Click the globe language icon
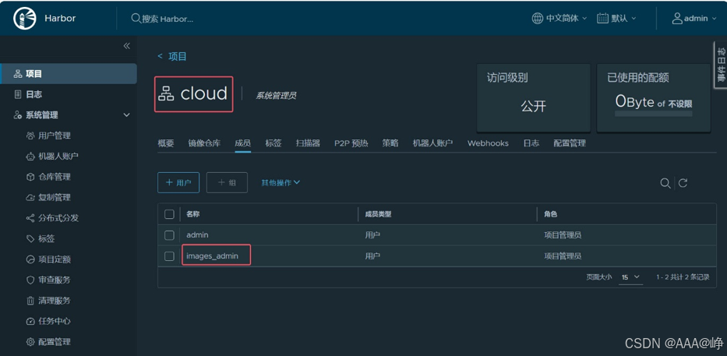727x356 pixels. (x=538, y=19)
